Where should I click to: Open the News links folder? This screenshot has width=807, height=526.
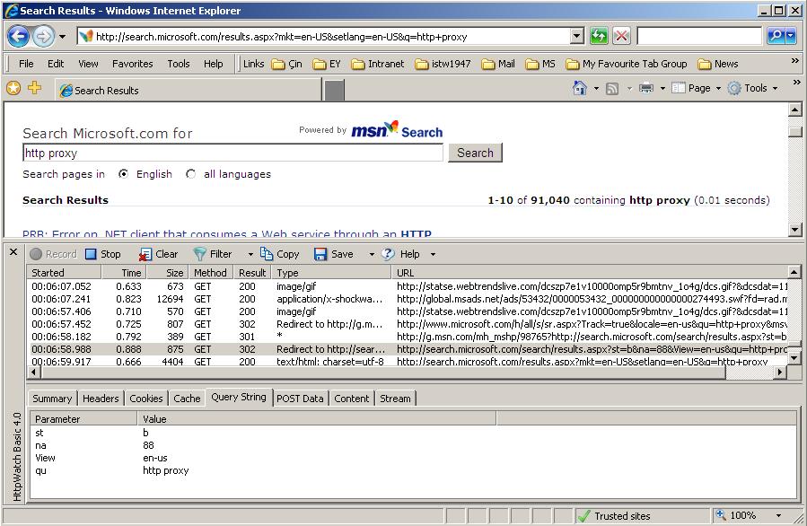[717, 64]
